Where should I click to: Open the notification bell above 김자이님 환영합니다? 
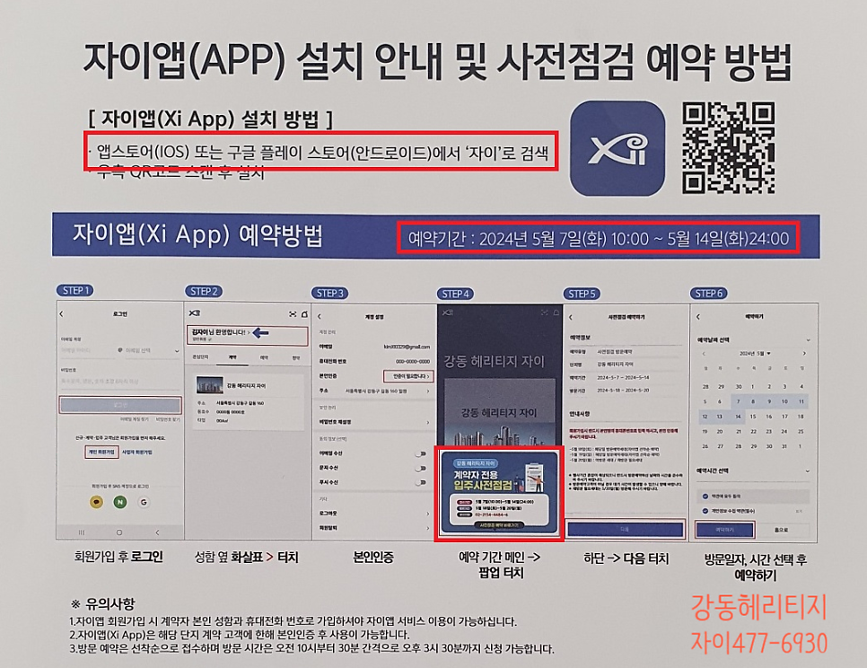tap(304, 314)
